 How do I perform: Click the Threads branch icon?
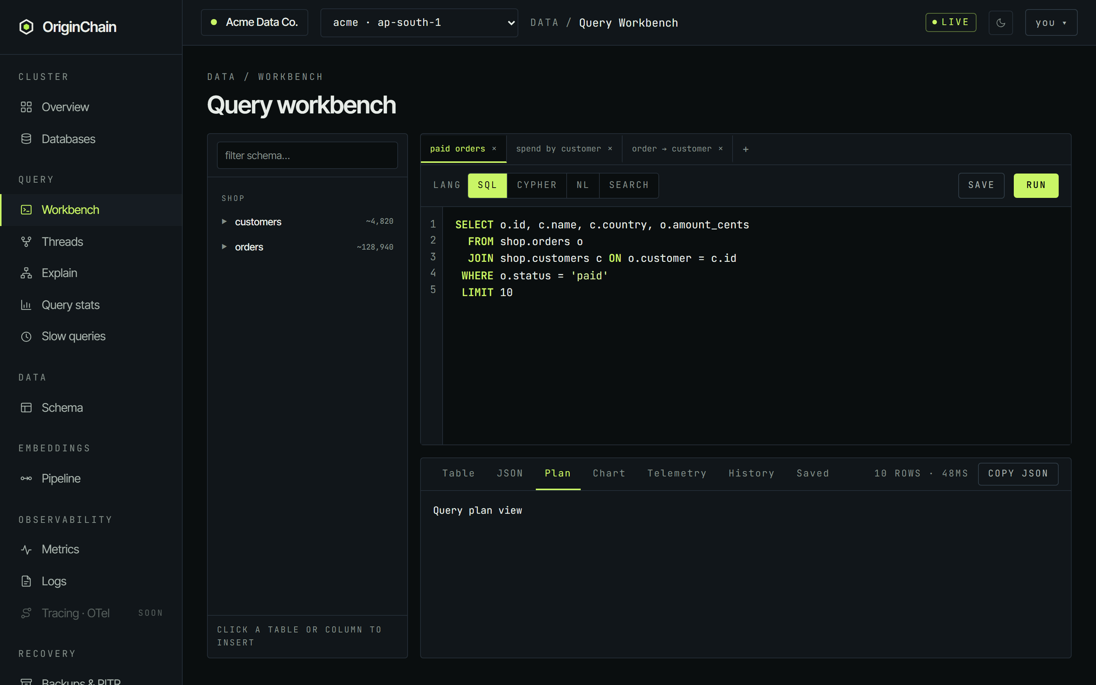coord(26,242)
